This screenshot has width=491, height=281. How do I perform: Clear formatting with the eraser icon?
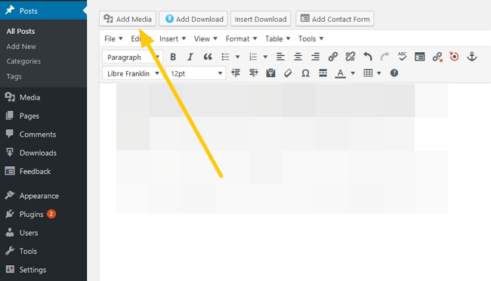(x=288, y=73)
